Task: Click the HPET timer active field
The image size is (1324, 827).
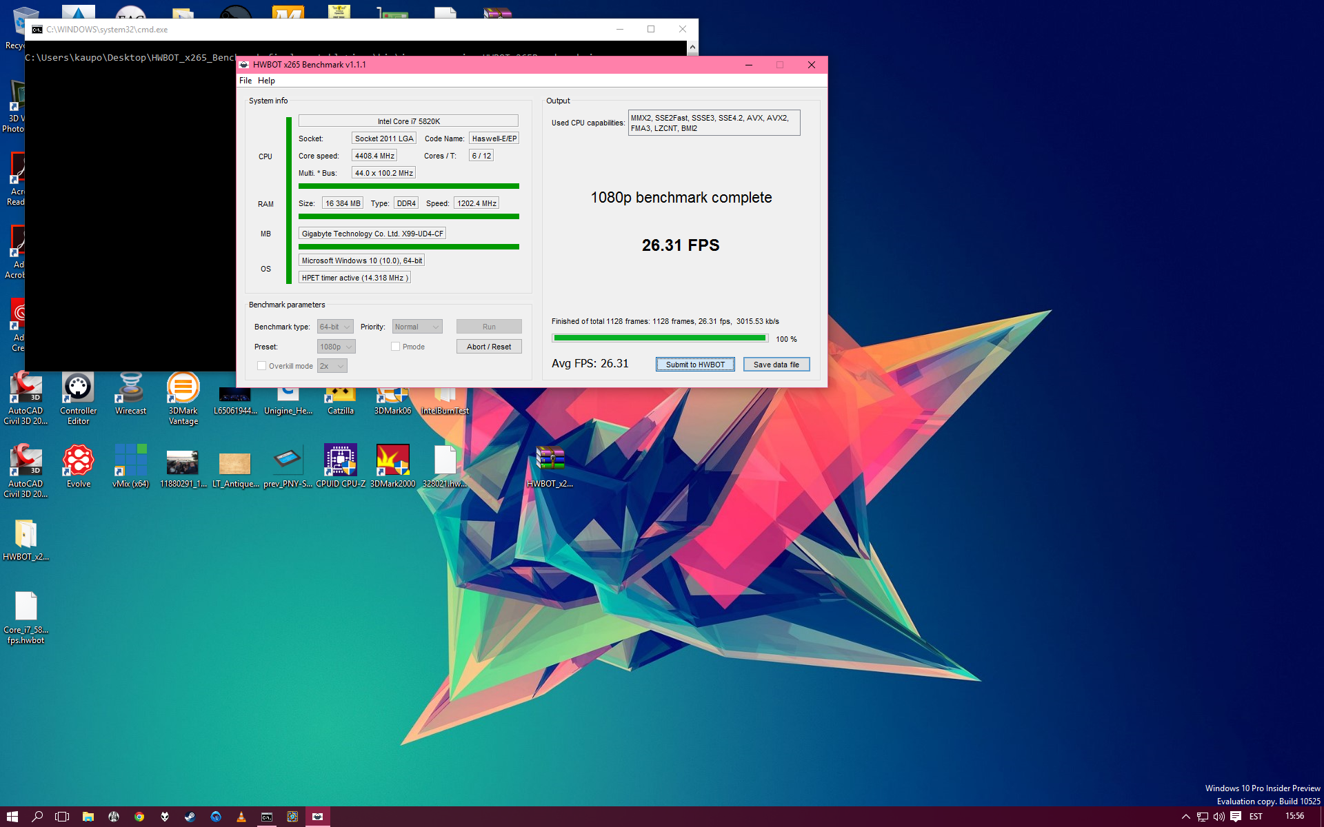Action: (x=354, y=278)
